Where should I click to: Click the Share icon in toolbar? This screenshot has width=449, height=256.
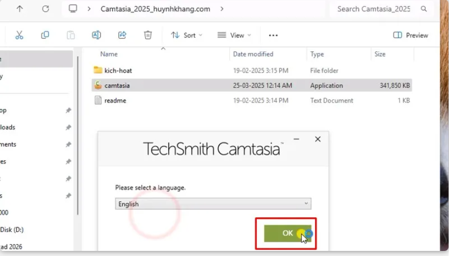click(x=122, y=35)
